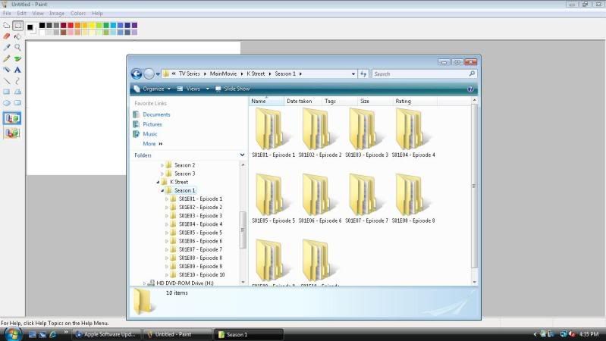The image size is (606, 341).
Task: Open the recent pages dropdown beside Forward
Action: 158,74
